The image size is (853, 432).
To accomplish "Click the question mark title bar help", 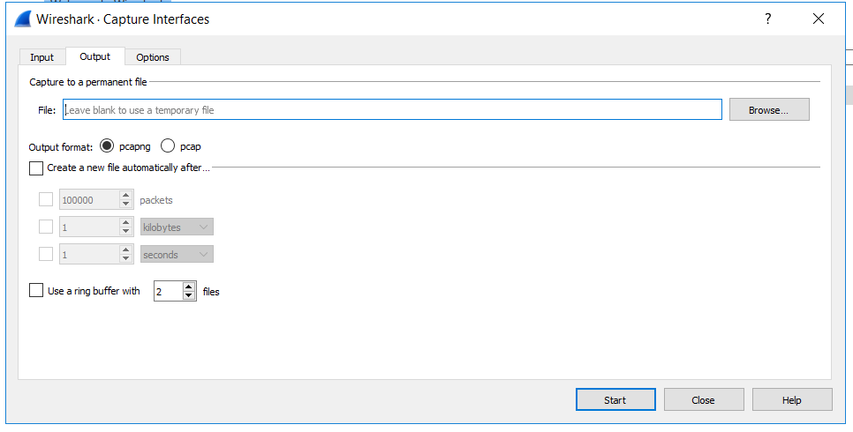I will [x=767, y=19].
